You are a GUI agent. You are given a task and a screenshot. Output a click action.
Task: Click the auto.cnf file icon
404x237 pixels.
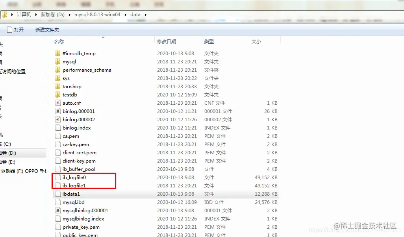point(58,103)
